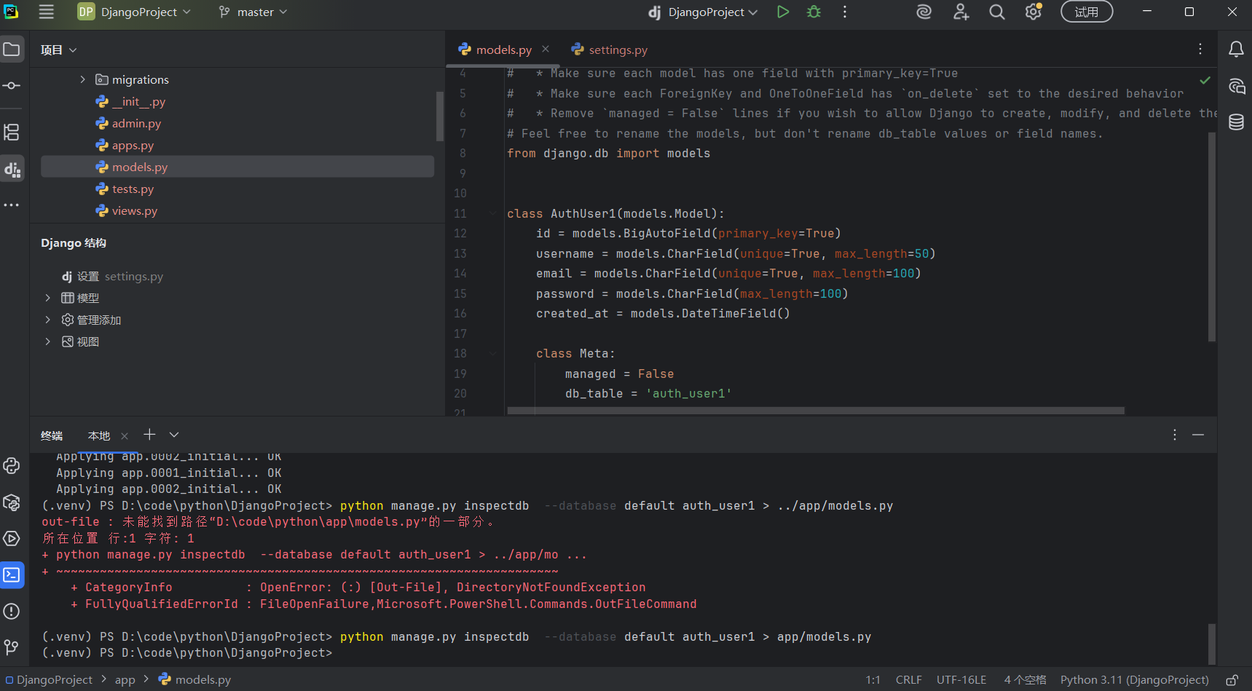Open the Problems tool window
The image size is (1252, 691).
tap(12, 612)
